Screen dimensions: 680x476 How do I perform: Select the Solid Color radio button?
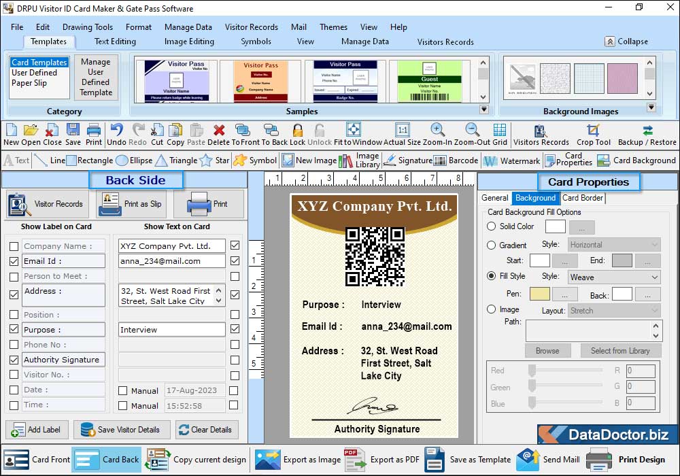(x=492, y=226)
